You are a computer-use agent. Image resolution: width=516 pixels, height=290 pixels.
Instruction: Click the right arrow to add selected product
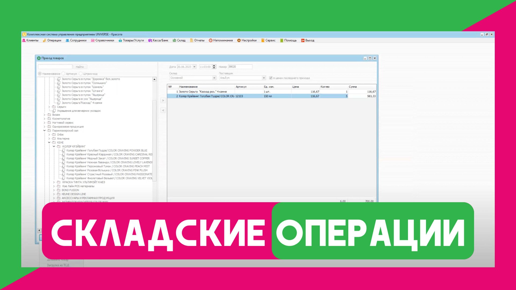163,100
